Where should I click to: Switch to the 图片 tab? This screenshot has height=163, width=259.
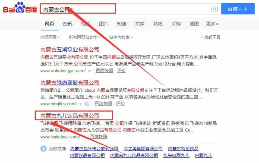click(x=104, y=24)
